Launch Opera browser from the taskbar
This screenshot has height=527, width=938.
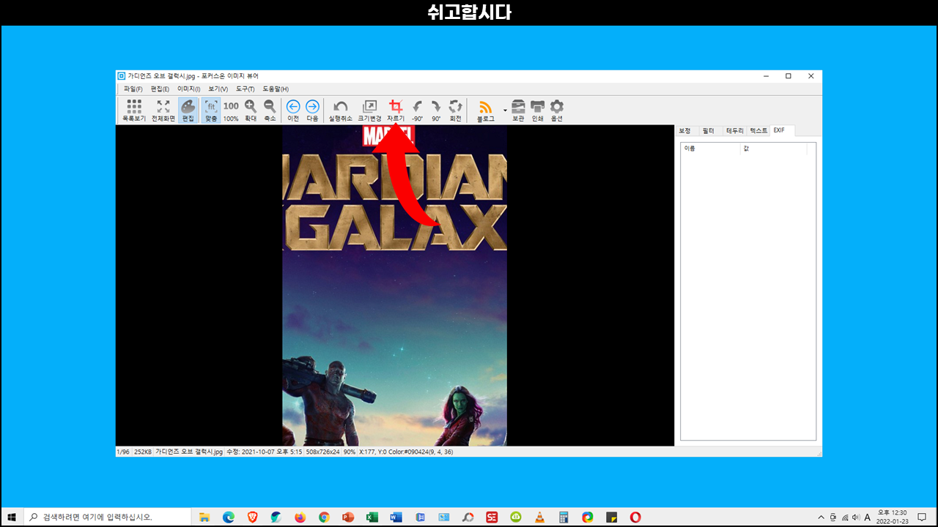coord(635,517)
